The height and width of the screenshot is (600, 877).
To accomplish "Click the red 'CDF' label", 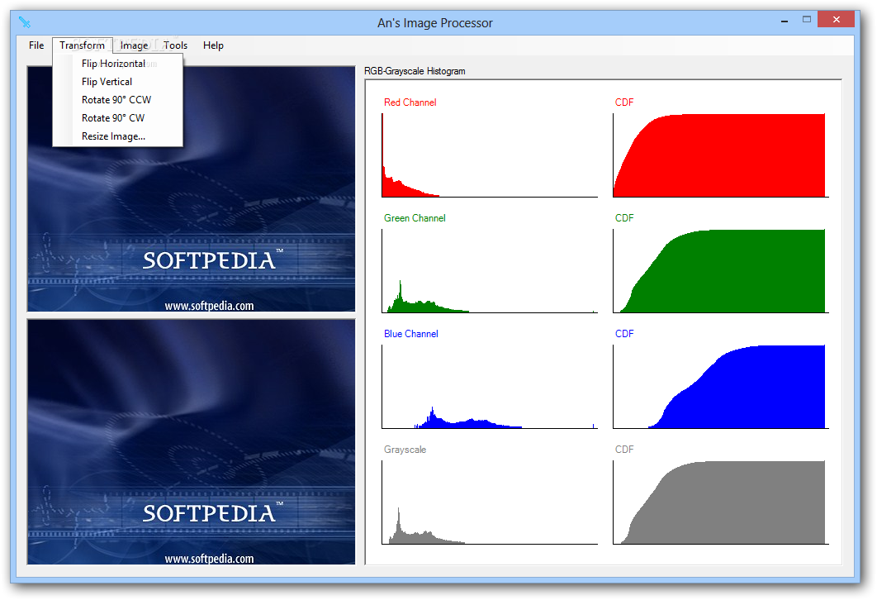I will [x=624, y=102].
